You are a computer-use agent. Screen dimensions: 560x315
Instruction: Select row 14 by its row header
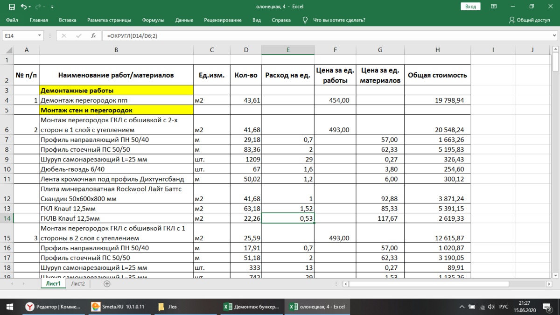coord(7,218)
